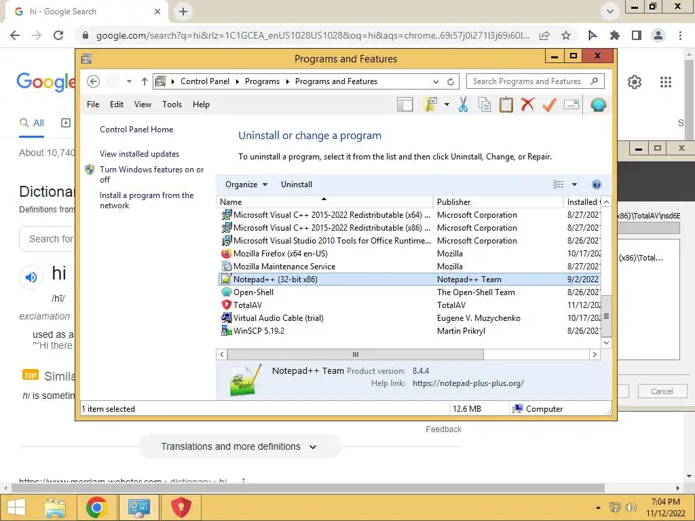Viewport: 695px width, 521px height.
Task: Open the recent locations dropdown arrow
Action: 129,81
